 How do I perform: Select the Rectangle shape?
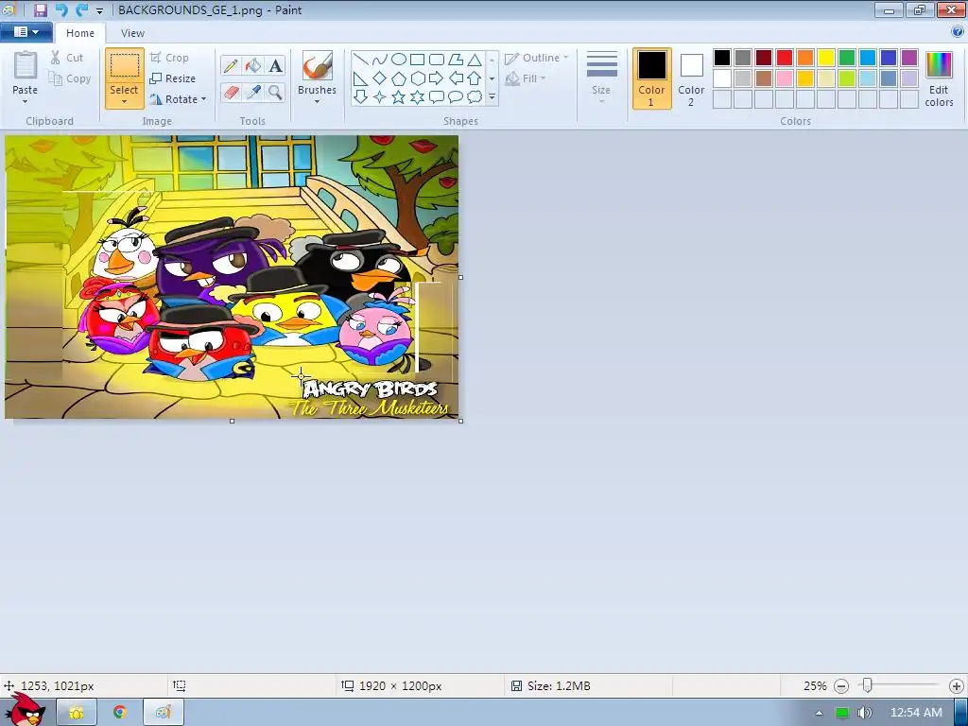pyautogui.click(x=417, y=60)
